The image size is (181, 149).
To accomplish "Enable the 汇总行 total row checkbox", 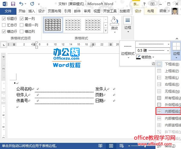I will 4,25.
